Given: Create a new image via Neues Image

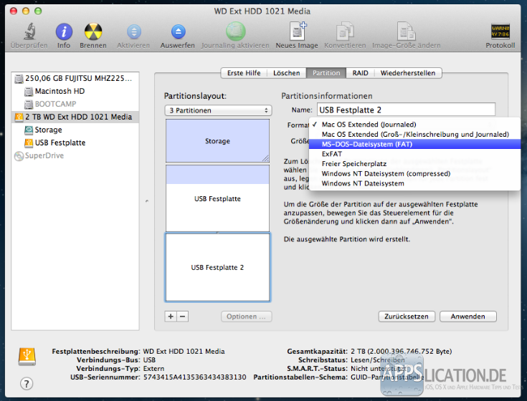Looking at the screenshot, I should pyautogui.click(x=298, y=32).
